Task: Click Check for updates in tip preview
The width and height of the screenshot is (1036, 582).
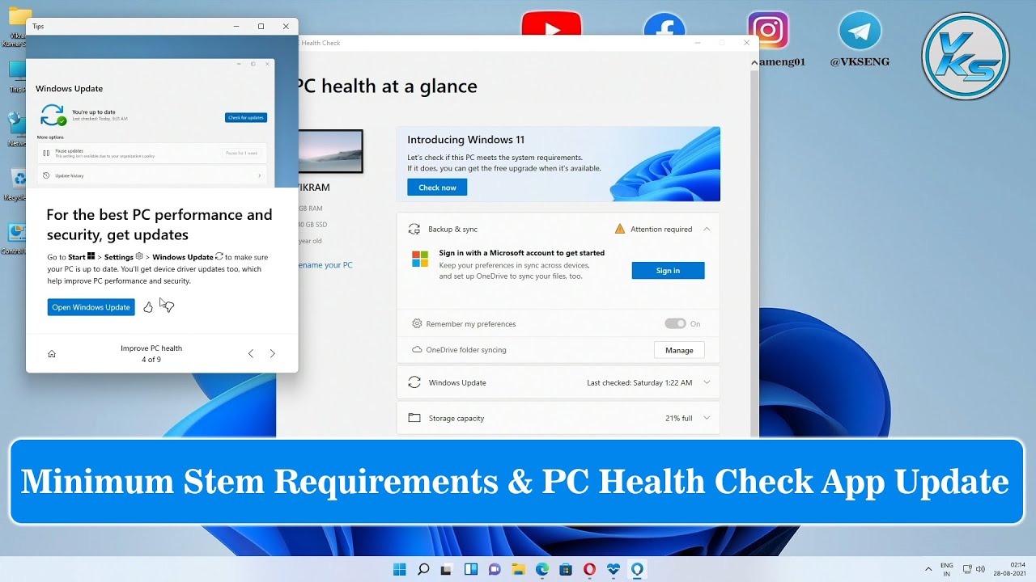Action: (245, 117)
